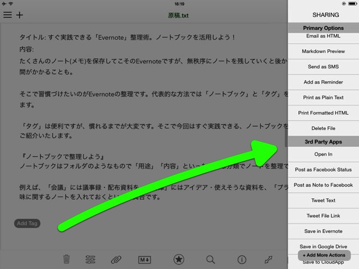This screenshot has height=269, width=359.
Task: Tap the document's vertical scrollbar thumb
Action: click(286, 138)
